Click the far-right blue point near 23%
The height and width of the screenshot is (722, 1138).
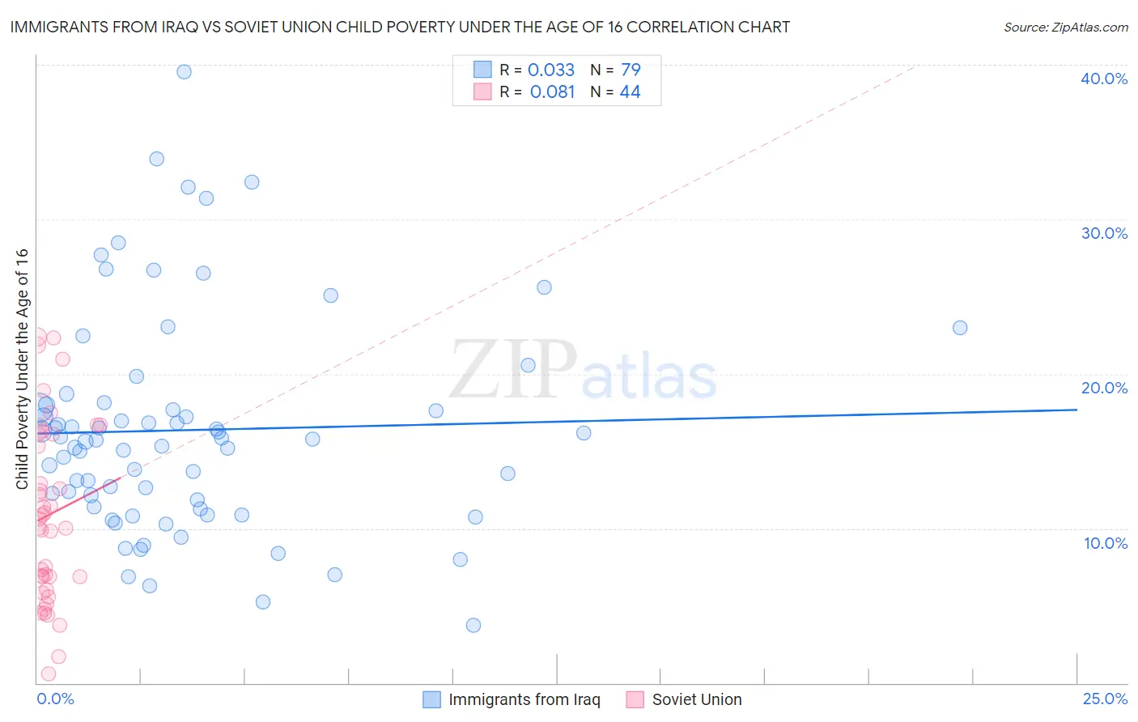(960, 328)
